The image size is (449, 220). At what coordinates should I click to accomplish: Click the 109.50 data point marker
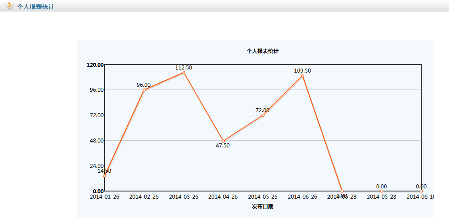click(302, 76)
